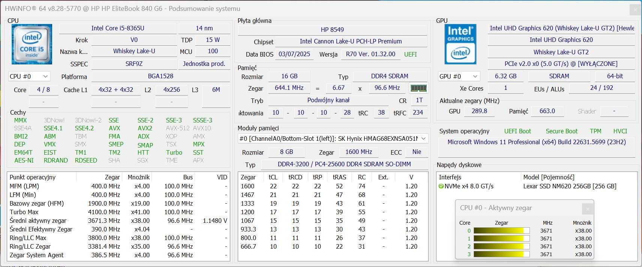Click the Turbo Max operating point row
This screenshot has width=642, height=267.
tap(118, 212)
